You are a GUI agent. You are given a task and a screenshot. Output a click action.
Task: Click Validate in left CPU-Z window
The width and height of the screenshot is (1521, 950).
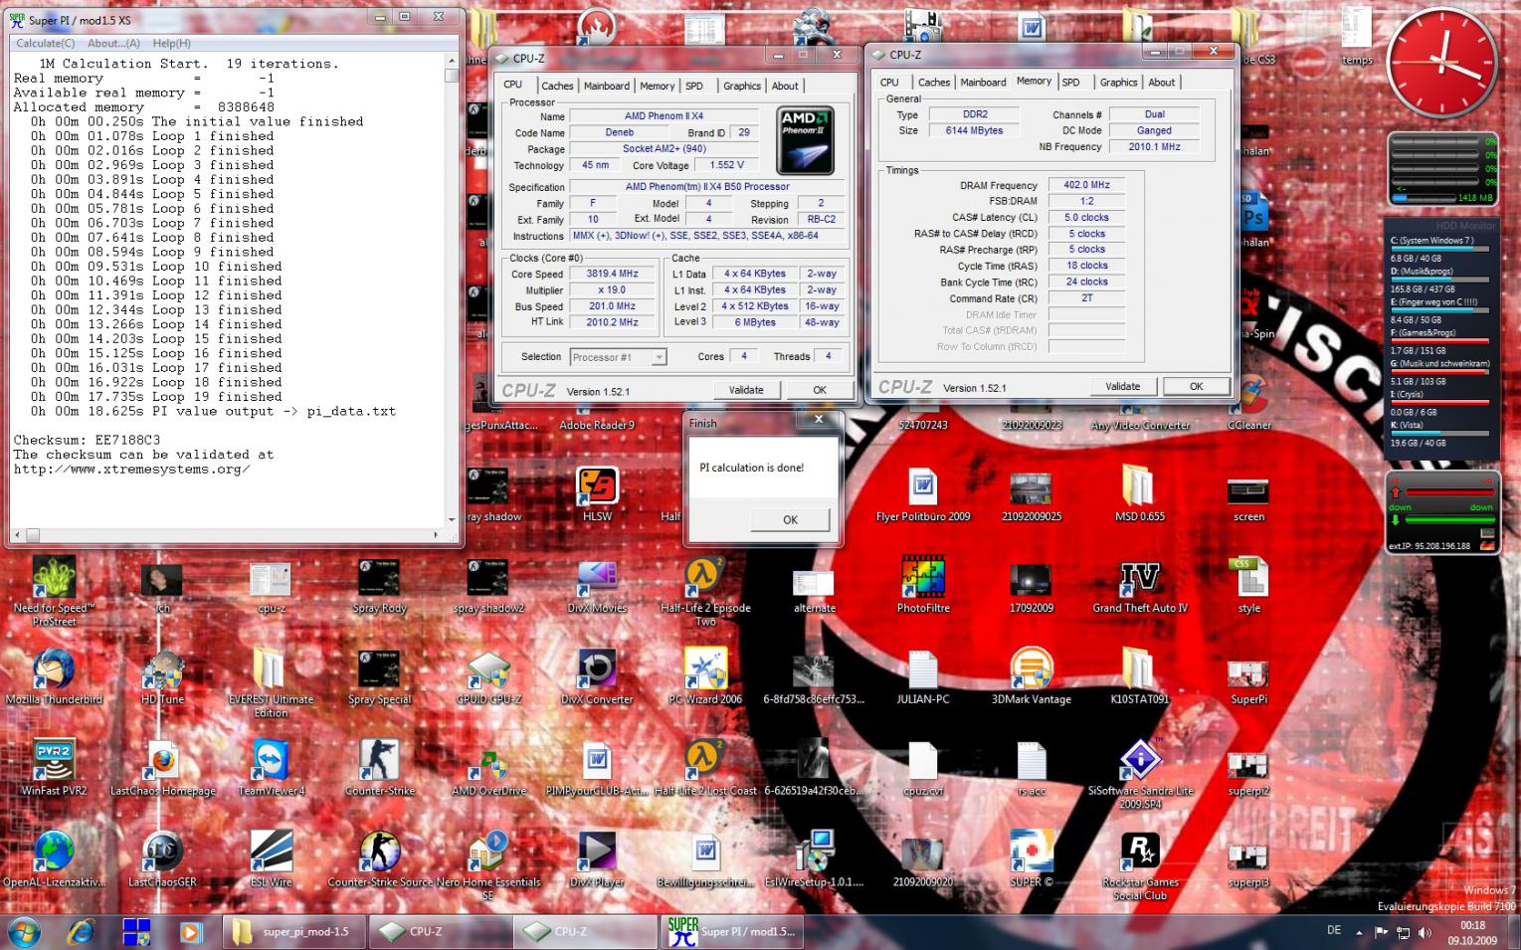click(745, 390)
